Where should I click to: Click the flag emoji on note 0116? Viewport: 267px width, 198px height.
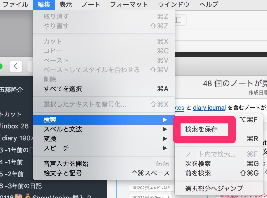pyautogui.click(x=19, y=197)
